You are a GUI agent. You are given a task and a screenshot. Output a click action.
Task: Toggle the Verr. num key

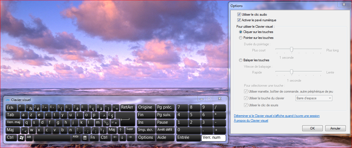(213, 138)
